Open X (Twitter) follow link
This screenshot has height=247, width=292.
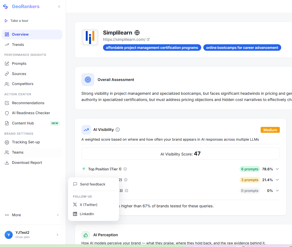(94, 205)
